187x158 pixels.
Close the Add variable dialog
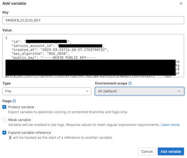point(181,4)
